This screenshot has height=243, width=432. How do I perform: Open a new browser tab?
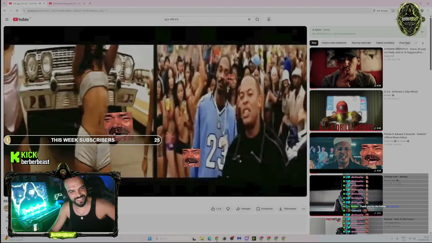click(90, 3)
